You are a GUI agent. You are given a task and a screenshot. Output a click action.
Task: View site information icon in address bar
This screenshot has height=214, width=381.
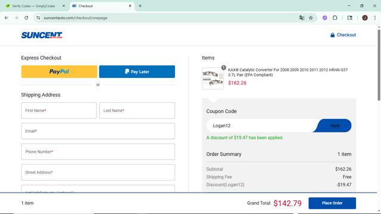point(38,18)
